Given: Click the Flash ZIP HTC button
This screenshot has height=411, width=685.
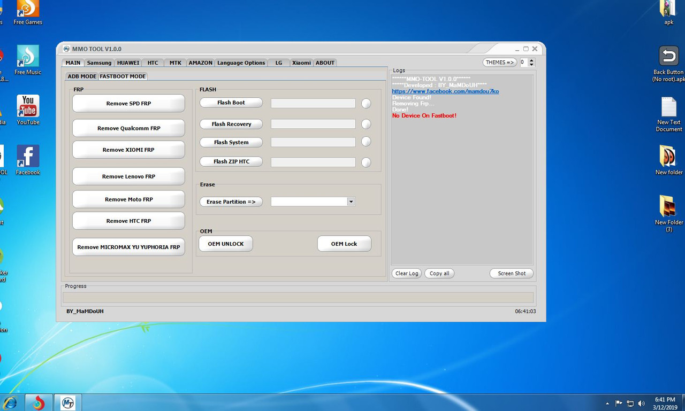Looking at the screenshot, I should [x=231, y=161].
